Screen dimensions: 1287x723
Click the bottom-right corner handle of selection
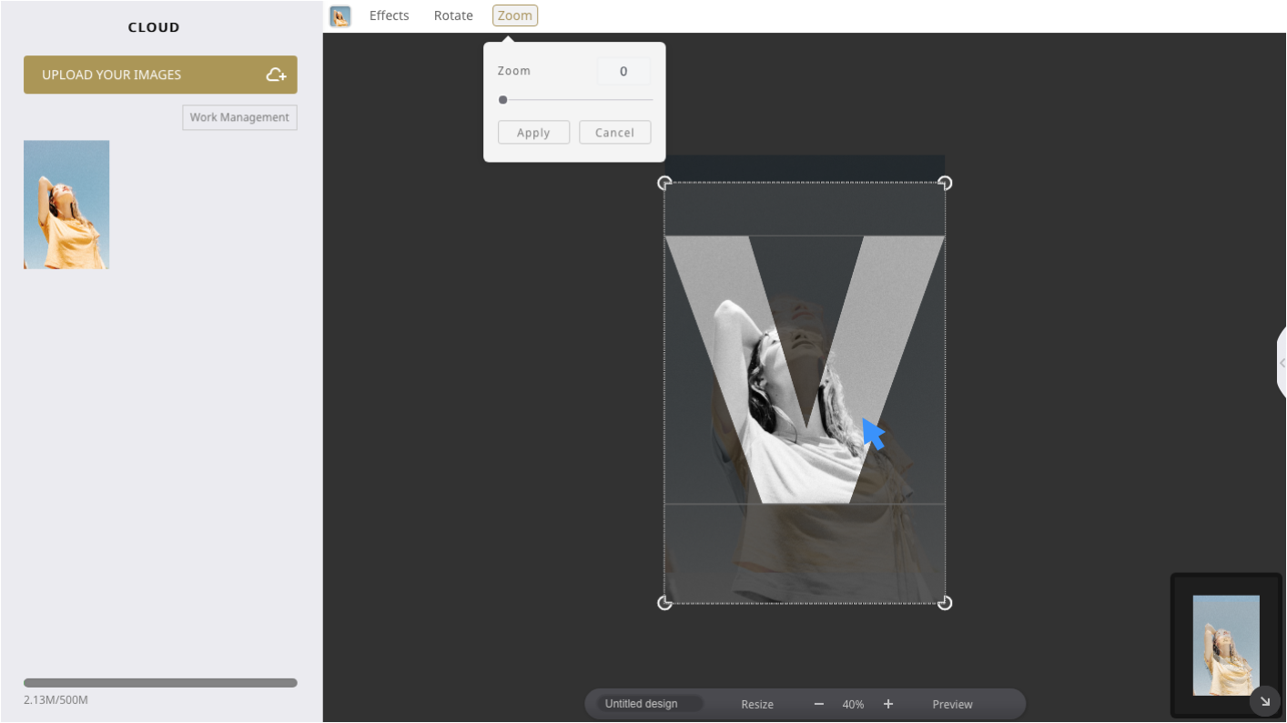click(945, 602)
